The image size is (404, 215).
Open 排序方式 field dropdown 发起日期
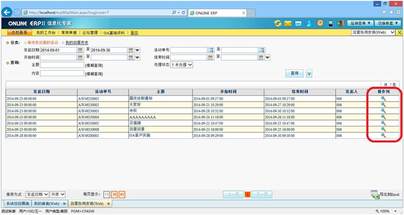37,194
